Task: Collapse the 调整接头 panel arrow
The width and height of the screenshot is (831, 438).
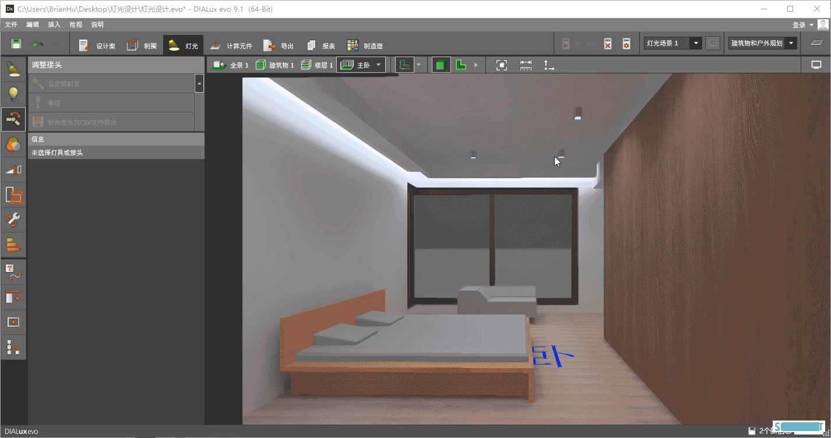Action: [x=199, y=84]
